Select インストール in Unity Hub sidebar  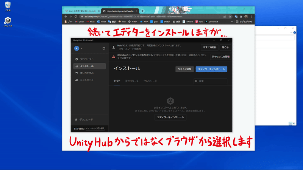[x=89, y=66]
